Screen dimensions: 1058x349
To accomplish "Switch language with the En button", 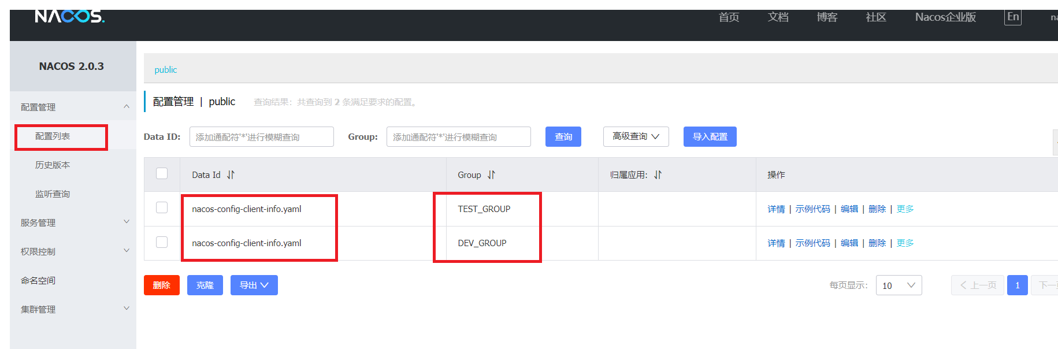I will (x=1013, y=17).
